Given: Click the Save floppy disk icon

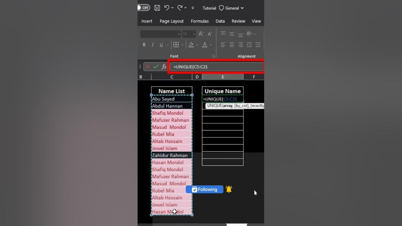Looking at the screenshot, I should click(x=157, y=8).
